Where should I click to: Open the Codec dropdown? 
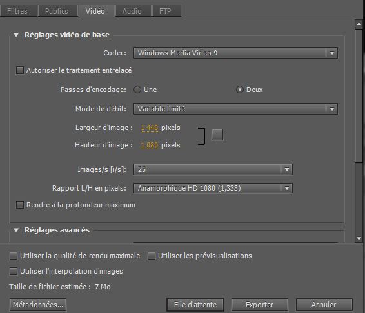point(235,53)
